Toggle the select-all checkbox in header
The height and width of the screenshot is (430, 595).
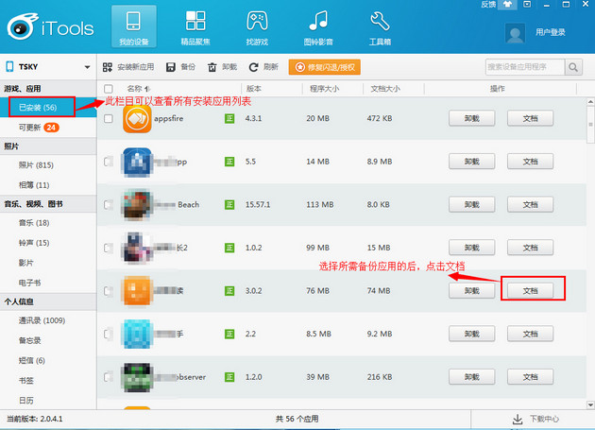pyautogui.click(x=109, y=89)
